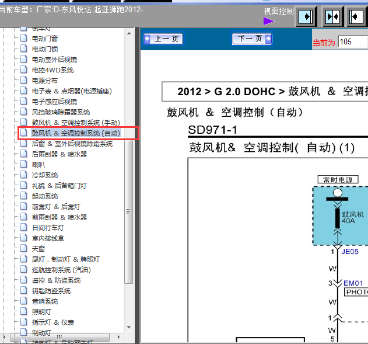
Task: Click page icon beside 电源分布
Action: coord(24,80)
